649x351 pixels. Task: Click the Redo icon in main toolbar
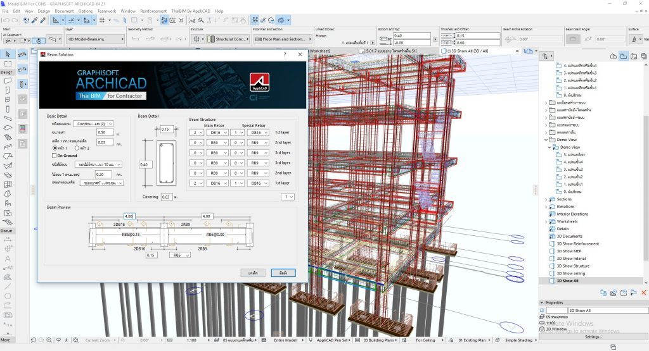[15, 20]
